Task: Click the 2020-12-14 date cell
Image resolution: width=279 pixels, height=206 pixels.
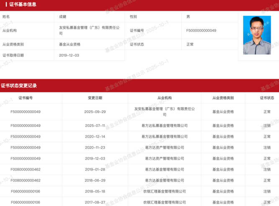Action: (x=95, y=137)
